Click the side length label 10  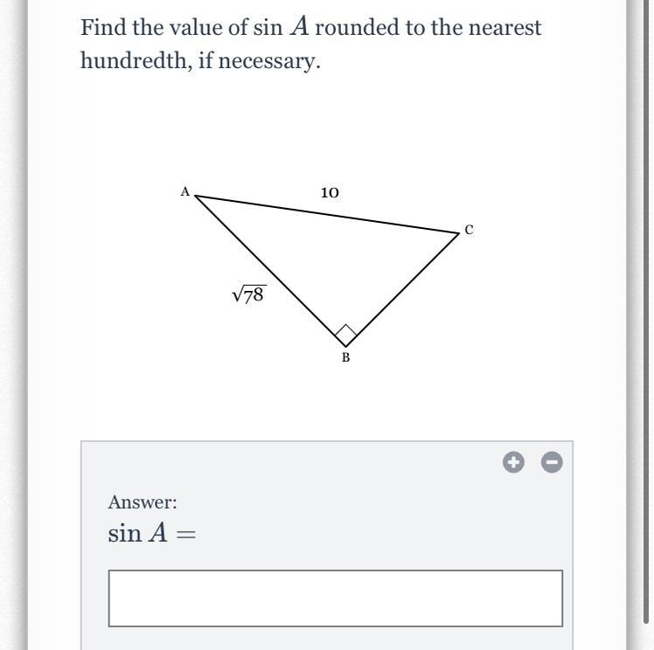(330, 192)
